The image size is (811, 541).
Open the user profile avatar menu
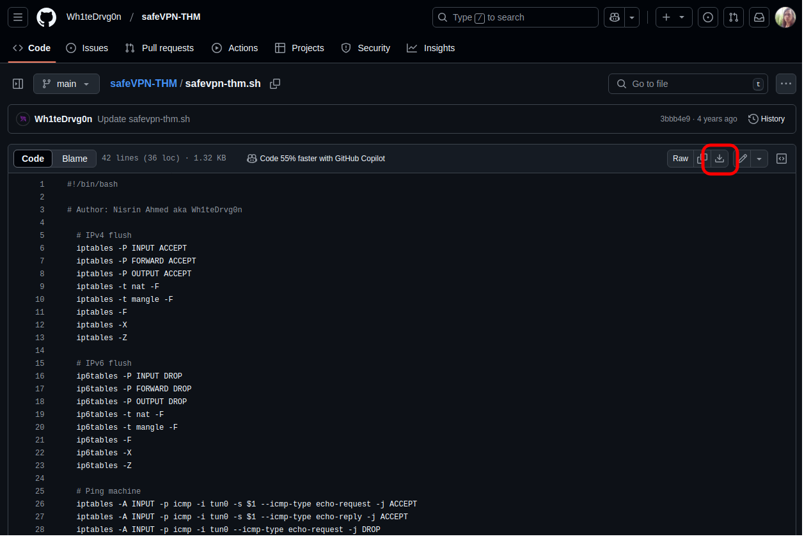tap(785, 17)
